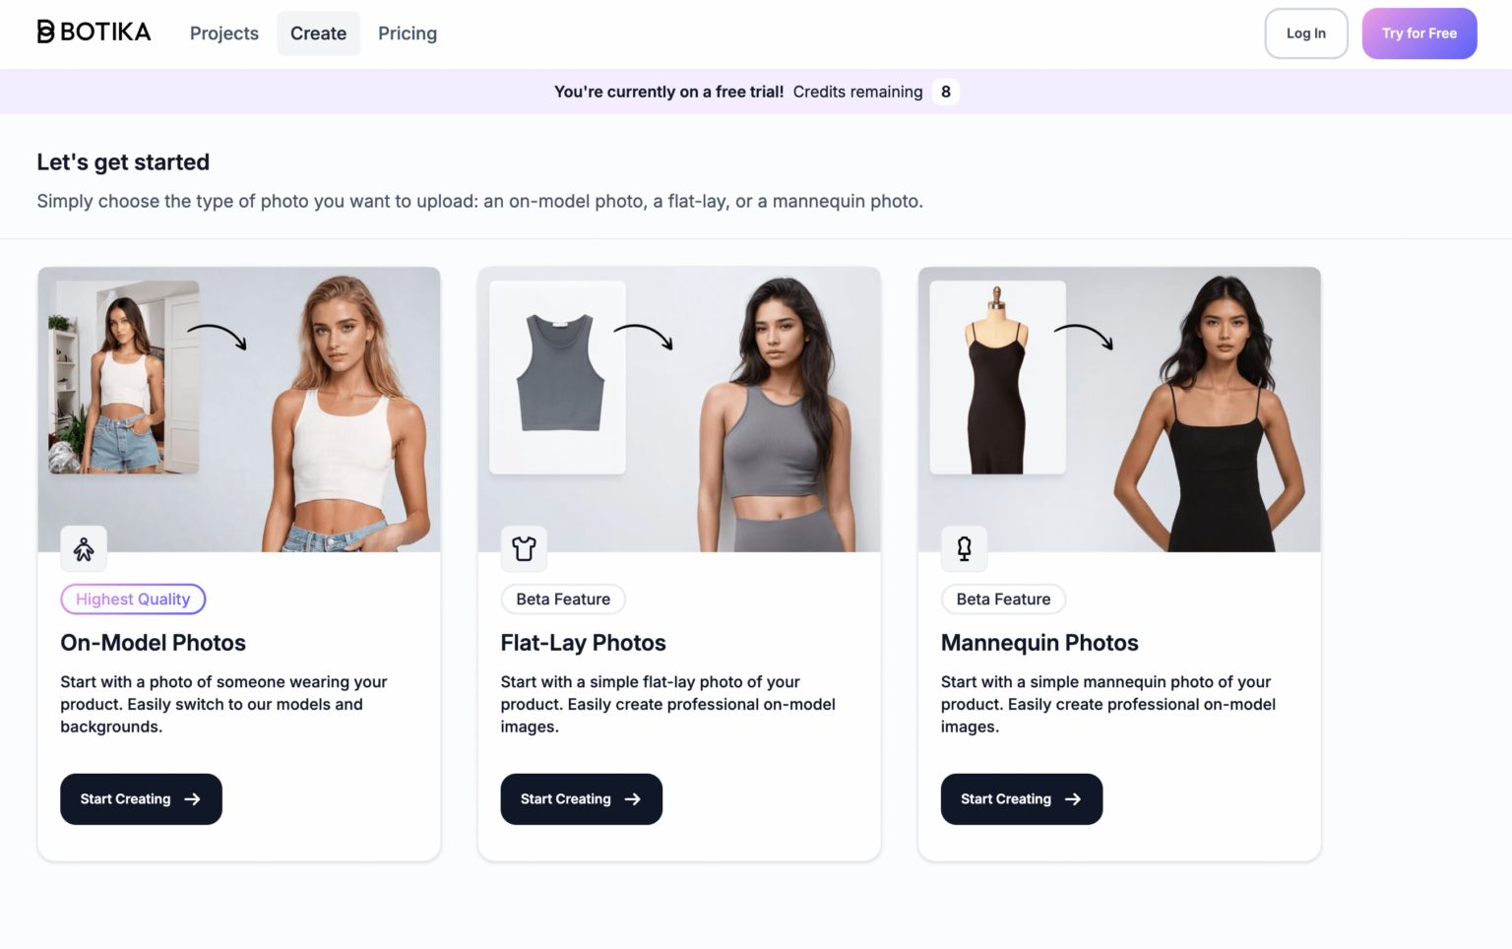
Task: Select the mannequin icon
Action: coord(965,549)
